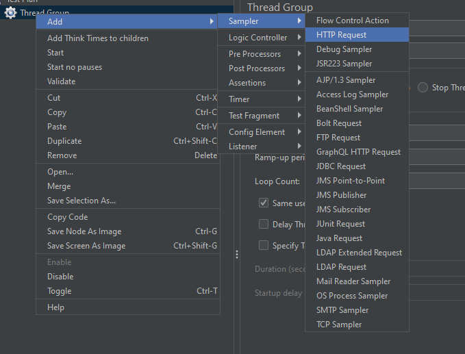Open Help from the context menu

click(x=127, y=307)
